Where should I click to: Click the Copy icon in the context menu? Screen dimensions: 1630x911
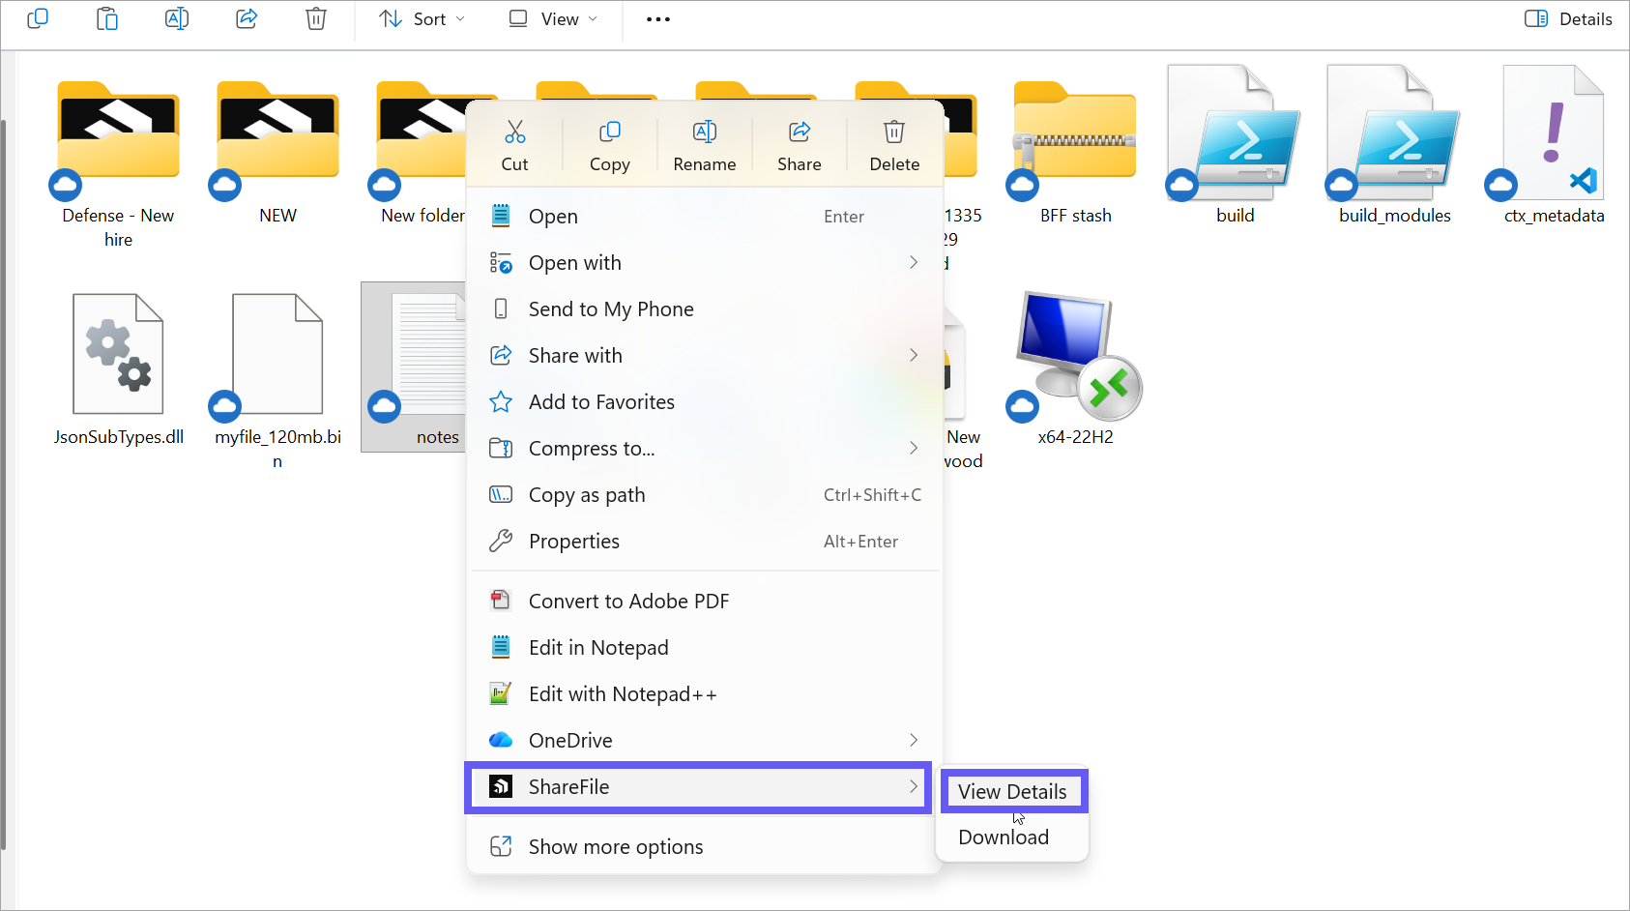coord(609,132)
